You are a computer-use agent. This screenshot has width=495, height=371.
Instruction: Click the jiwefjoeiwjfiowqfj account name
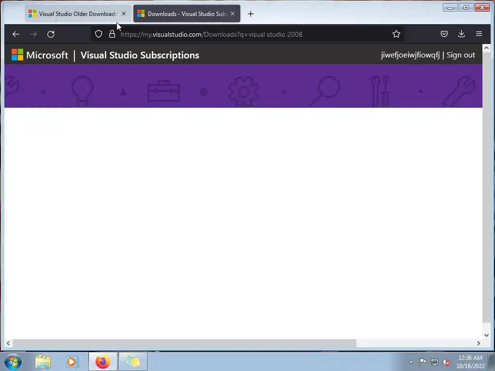pyautogui.click(x=410, y=55)
